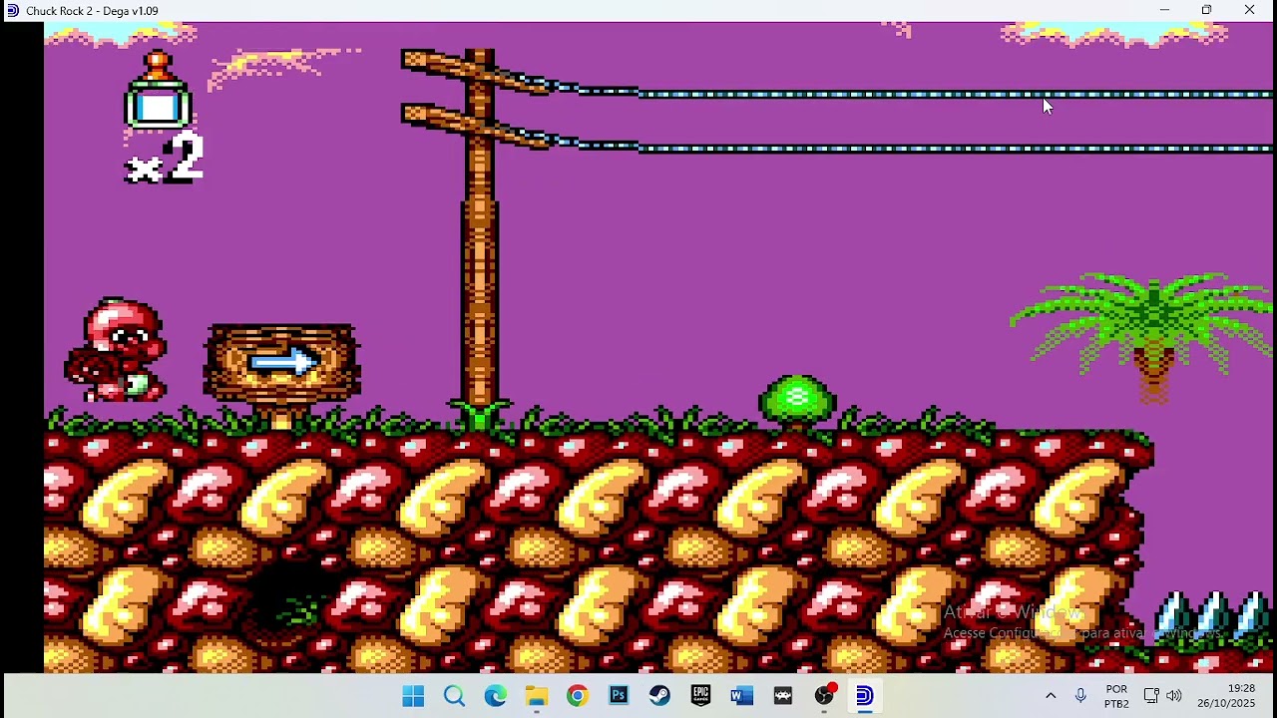Image resolution: width=1277 pixels, height=718 pixels.
Task: Open Photoshop from the taskbar
Action: (x=619, y=695)
